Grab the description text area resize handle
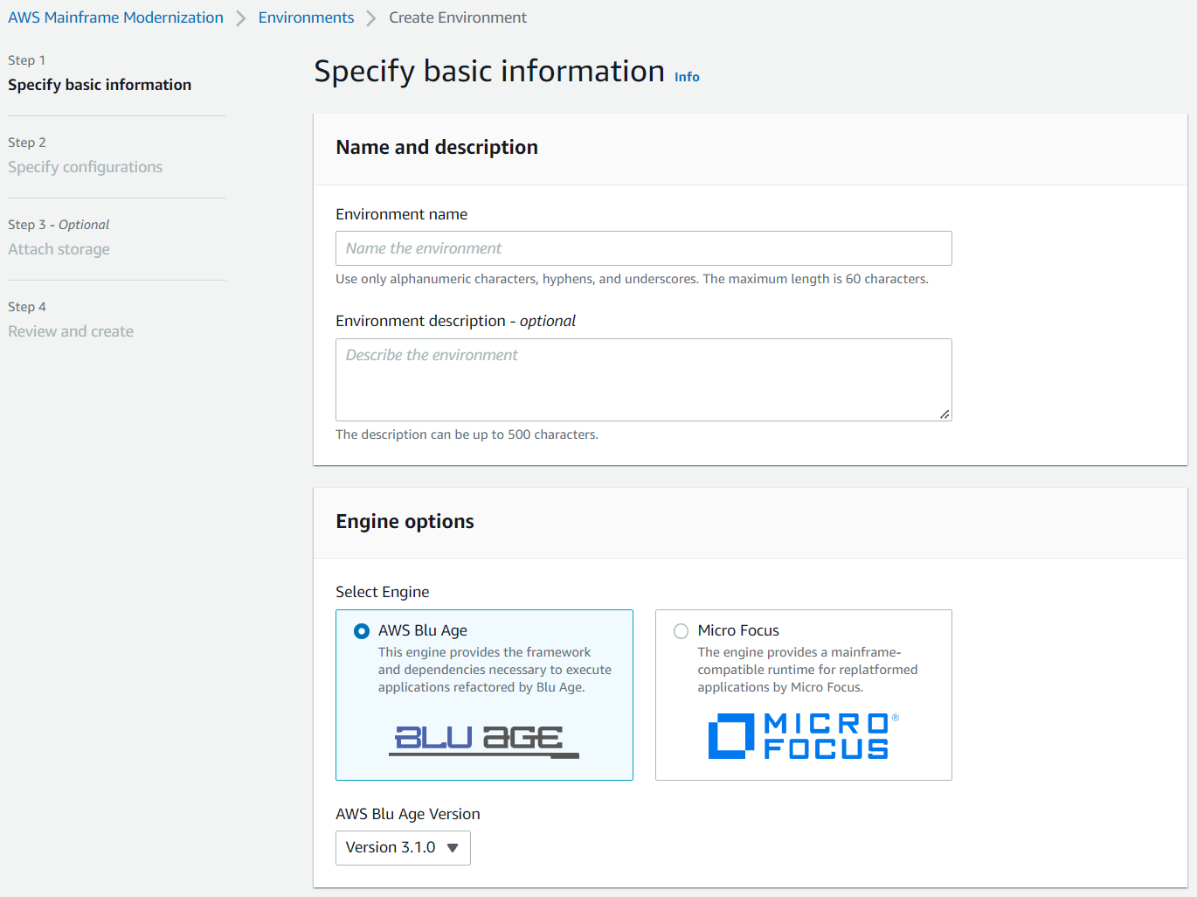The height and width of the screenshot is (897, 1197). coord(944,414)
